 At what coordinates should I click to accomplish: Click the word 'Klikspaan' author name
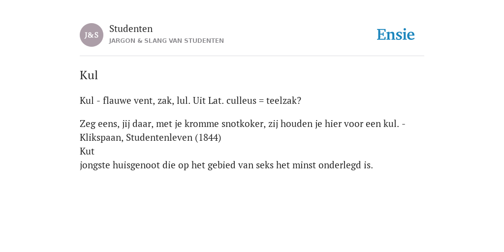(101, 138)
